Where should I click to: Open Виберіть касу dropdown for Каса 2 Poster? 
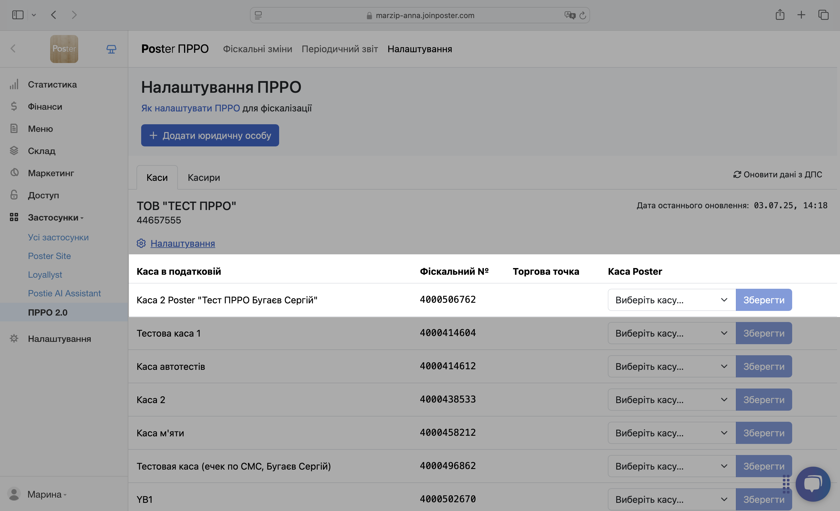tap(672, 300)
